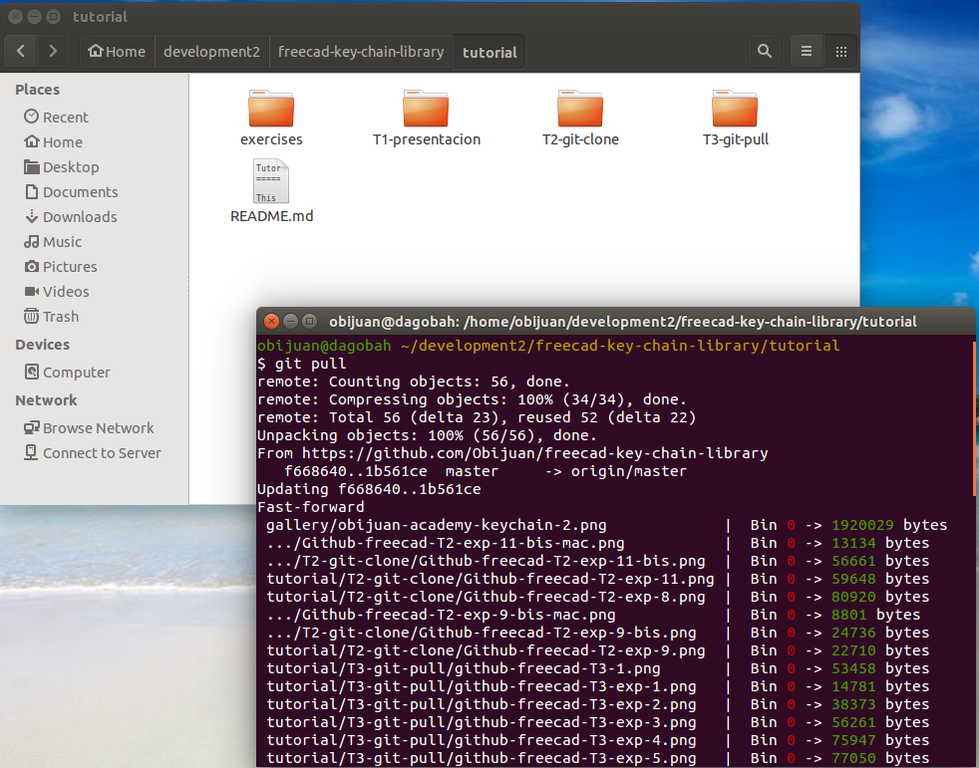Go forward in folder history
Viewport: 979px width, 768px height.
click(x=53, y=51)
